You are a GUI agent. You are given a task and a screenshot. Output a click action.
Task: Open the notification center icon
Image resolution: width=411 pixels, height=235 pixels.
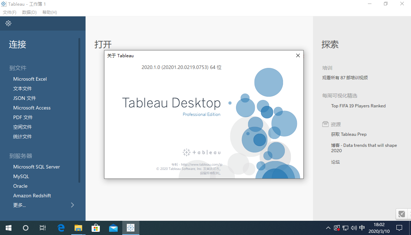tap(399, 228)
